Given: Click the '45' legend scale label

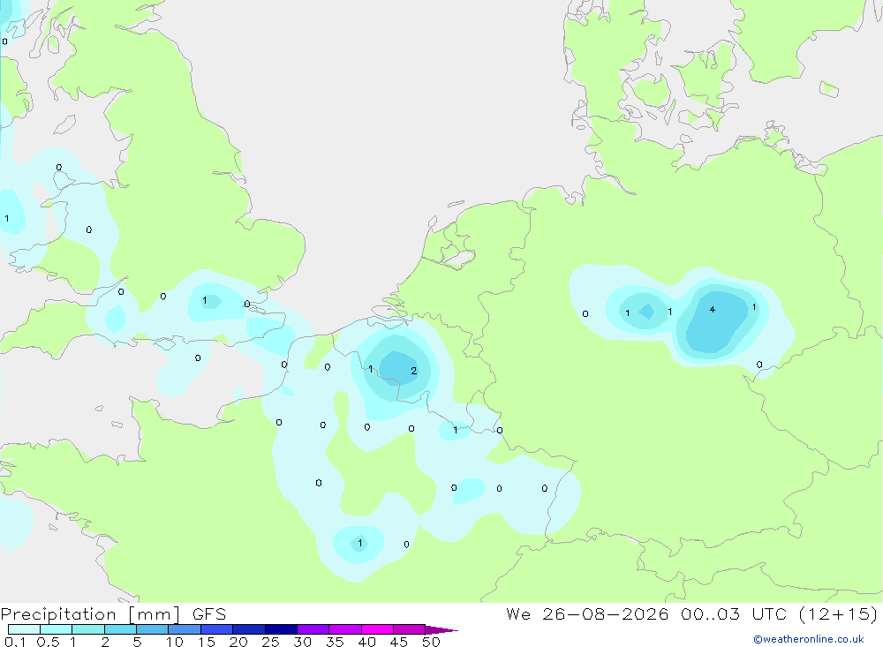Looking at the screenshot, I should [399, 642].
